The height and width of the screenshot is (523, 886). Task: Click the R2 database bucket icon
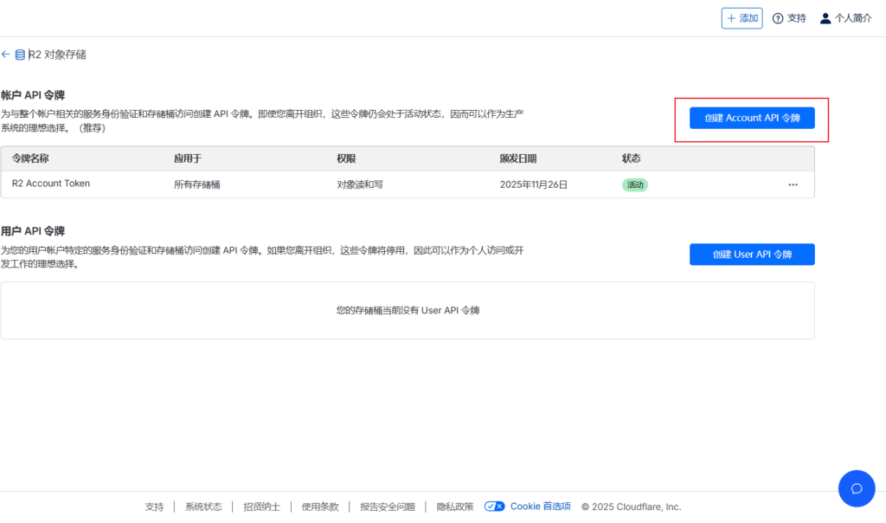tap(20, 55)
